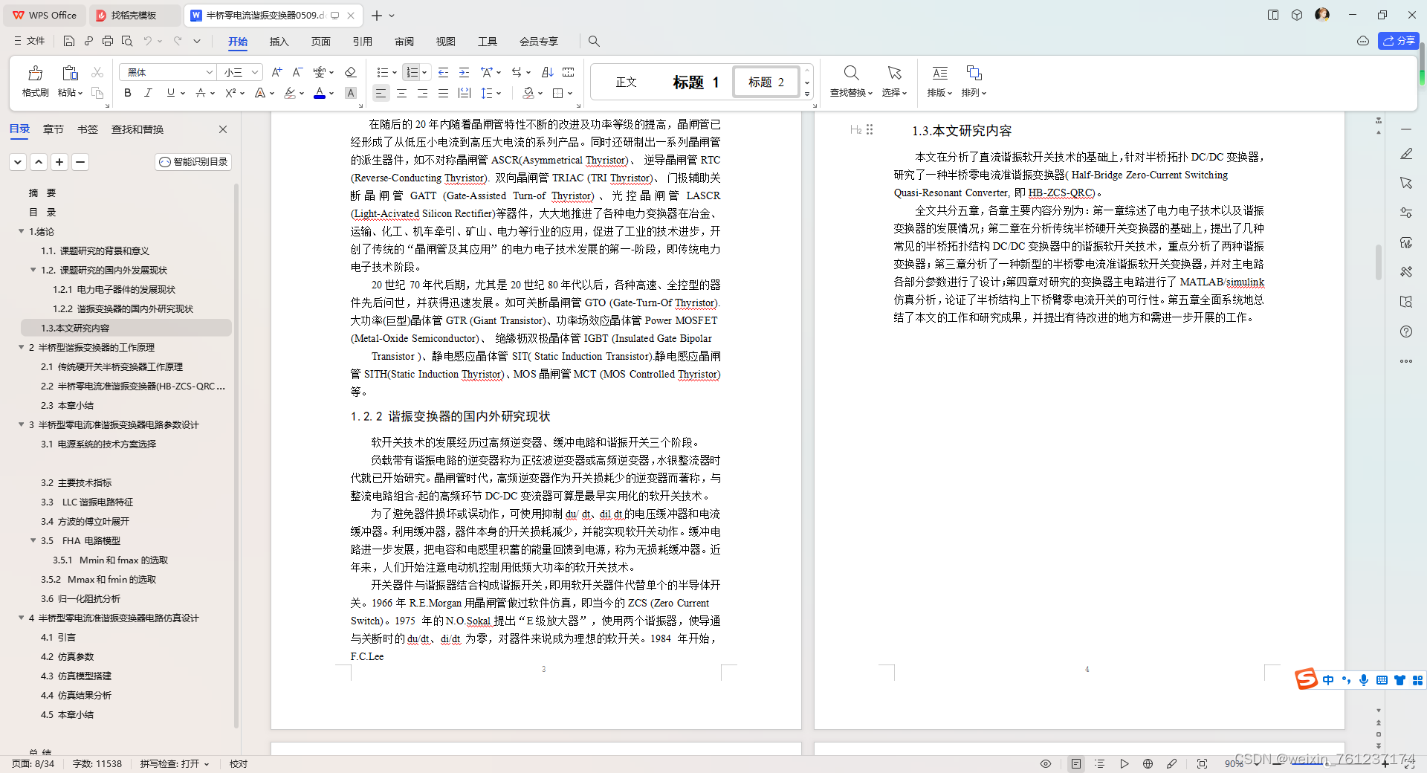The width and height of the screenshot is (1427, 773).
Task: Click the Clear formatting eraser icon
Action: point(351,72)
